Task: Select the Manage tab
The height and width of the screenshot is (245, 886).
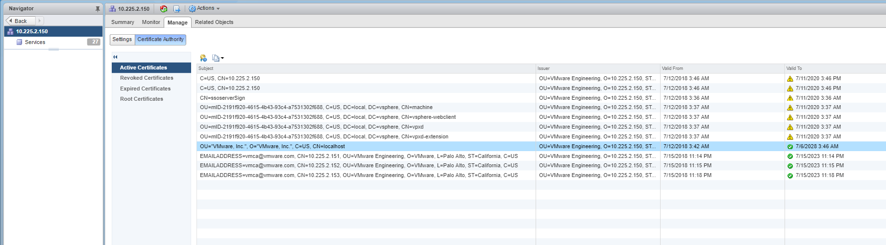Action: 177,22
